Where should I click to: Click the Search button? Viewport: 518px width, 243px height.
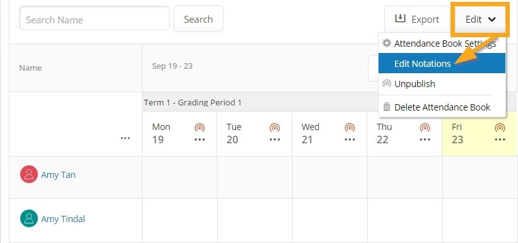pos(198,19)
